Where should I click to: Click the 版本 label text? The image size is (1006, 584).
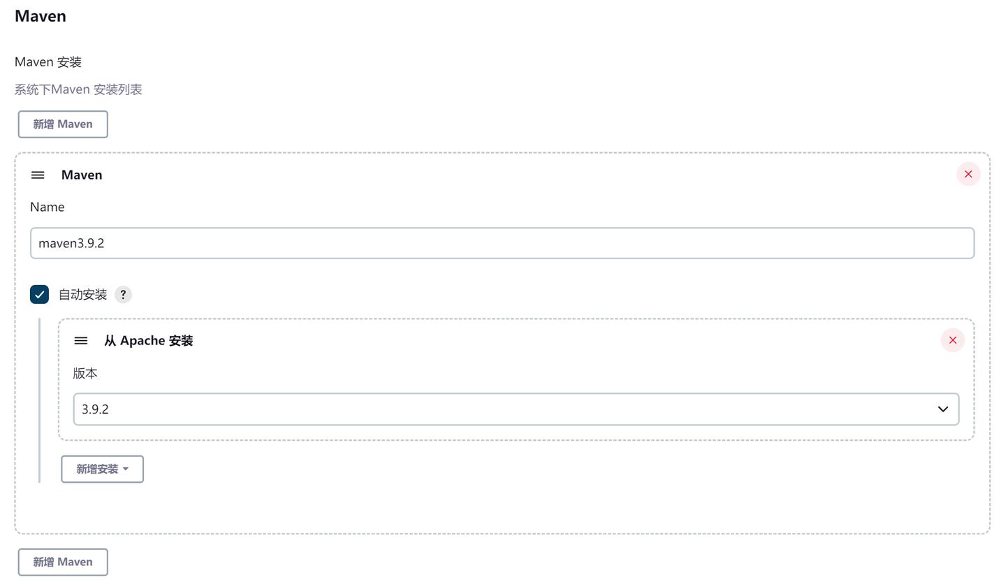(x=85, y=373)
